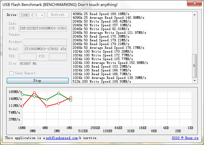The image size is (204, 145).
Task: Click the 128KB x-axis label
Action: 107,131
